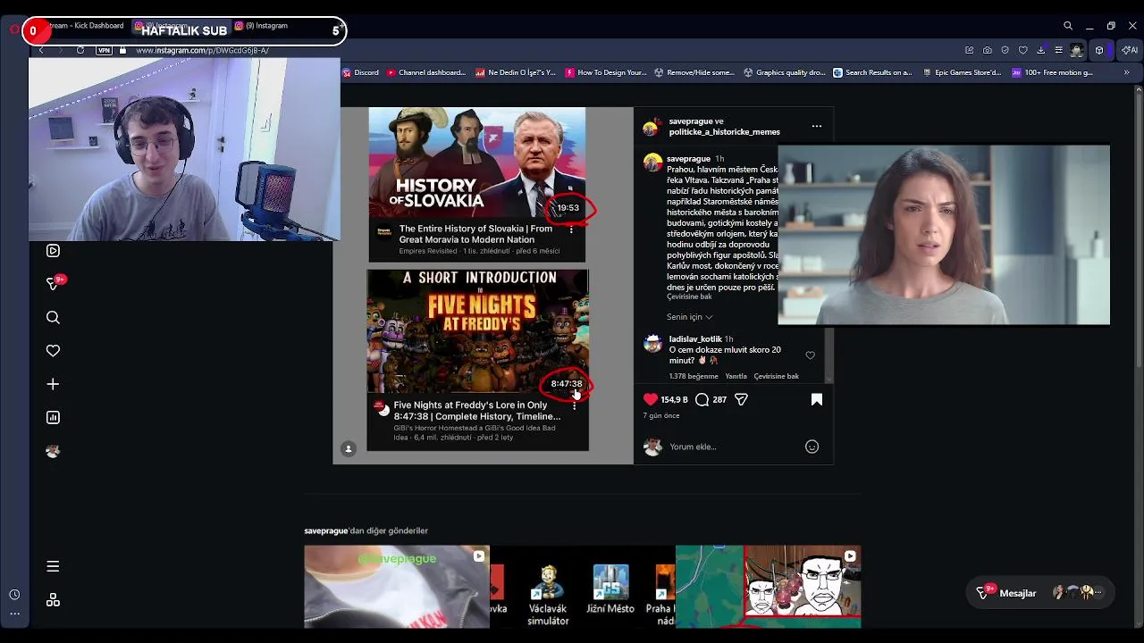
Task: Open first saveprague video thumbnail below
Action: coord(397,587)
